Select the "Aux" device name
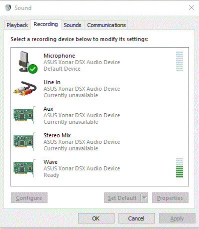Viewport: 199px width, 229px height. pos(48,109)
